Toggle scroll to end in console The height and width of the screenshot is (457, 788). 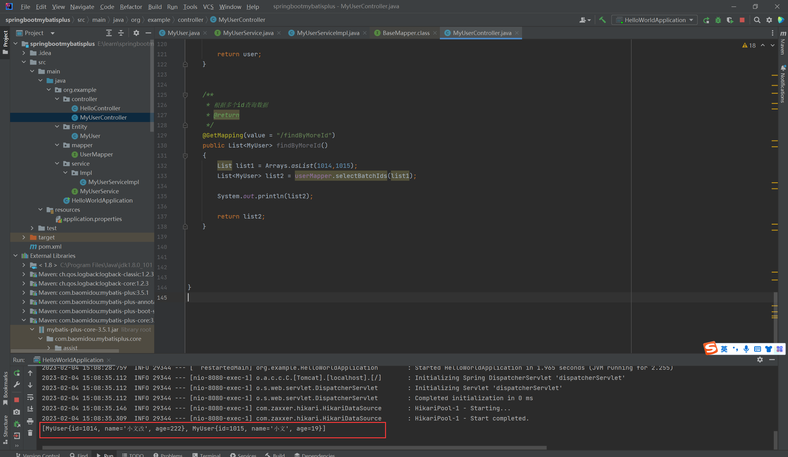pyautogui.click(x=30, y=409)
